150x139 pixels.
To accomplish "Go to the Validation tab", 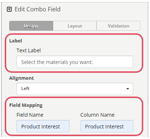I will (x=119, y=26).
